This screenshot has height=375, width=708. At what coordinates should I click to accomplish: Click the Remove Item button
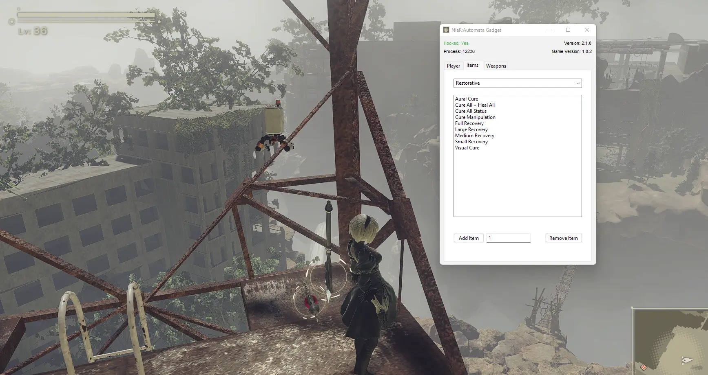pos(564,238)
